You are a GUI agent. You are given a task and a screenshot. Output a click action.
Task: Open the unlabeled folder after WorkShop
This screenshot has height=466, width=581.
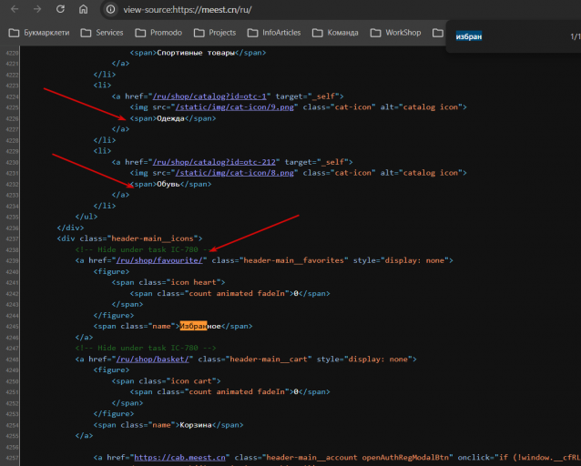[438, 33]
